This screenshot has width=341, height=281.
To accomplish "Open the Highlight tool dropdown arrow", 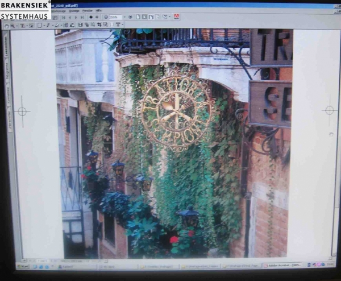I will coord(61,25).
